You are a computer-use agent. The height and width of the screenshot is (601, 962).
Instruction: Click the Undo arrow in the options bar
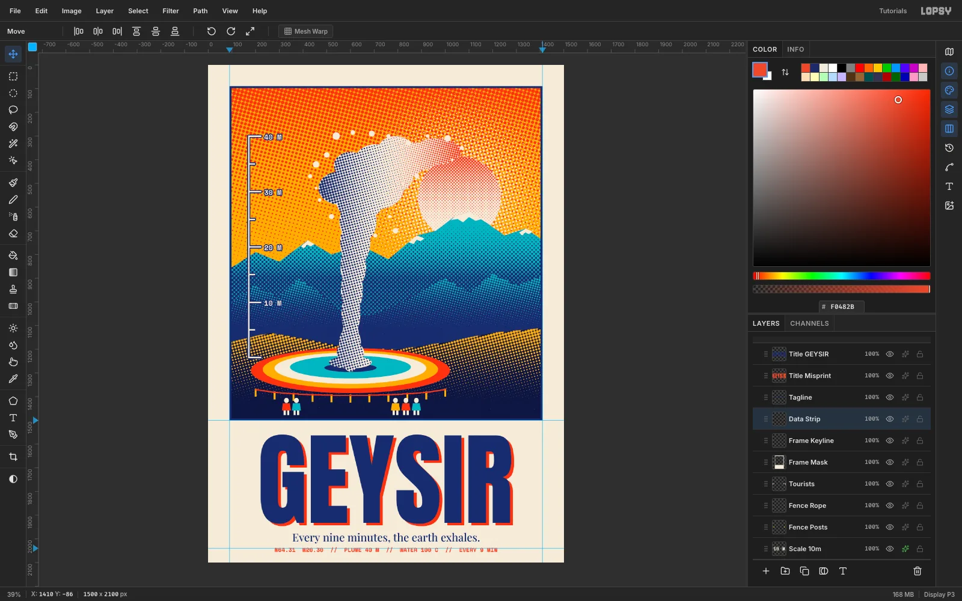pos(212,31)
